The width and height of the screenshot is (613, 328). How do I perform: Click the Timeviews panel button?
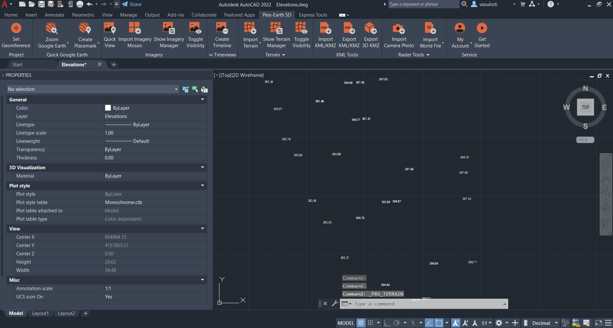tap(223, 55)
